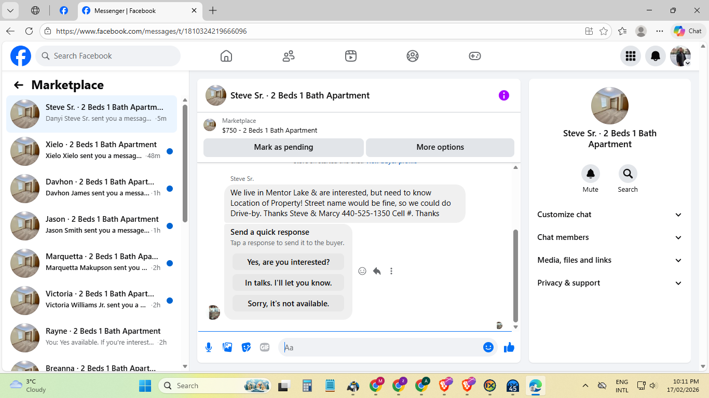Open the Gaming controller icon
The image size is (709, 398).
pos(475,56)
